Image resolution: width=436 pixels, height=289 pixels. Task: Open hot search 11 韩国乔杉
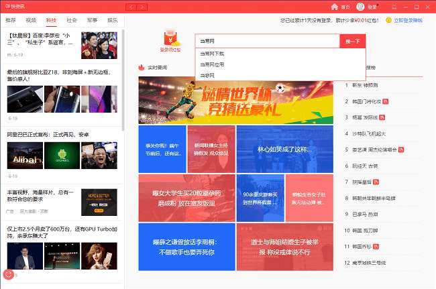pos(362,247)
